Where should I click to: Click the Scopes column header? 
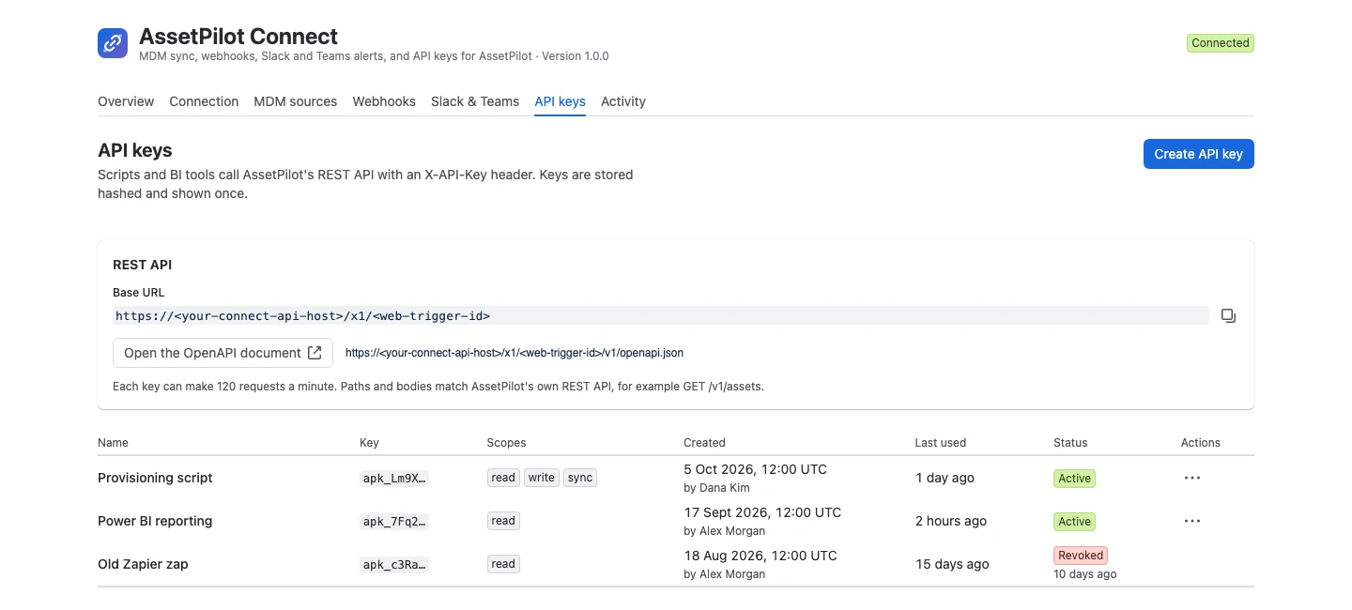tap(506, 443)
